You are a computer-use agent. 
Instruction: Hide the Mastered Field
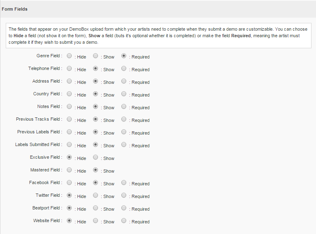[69, 170]
